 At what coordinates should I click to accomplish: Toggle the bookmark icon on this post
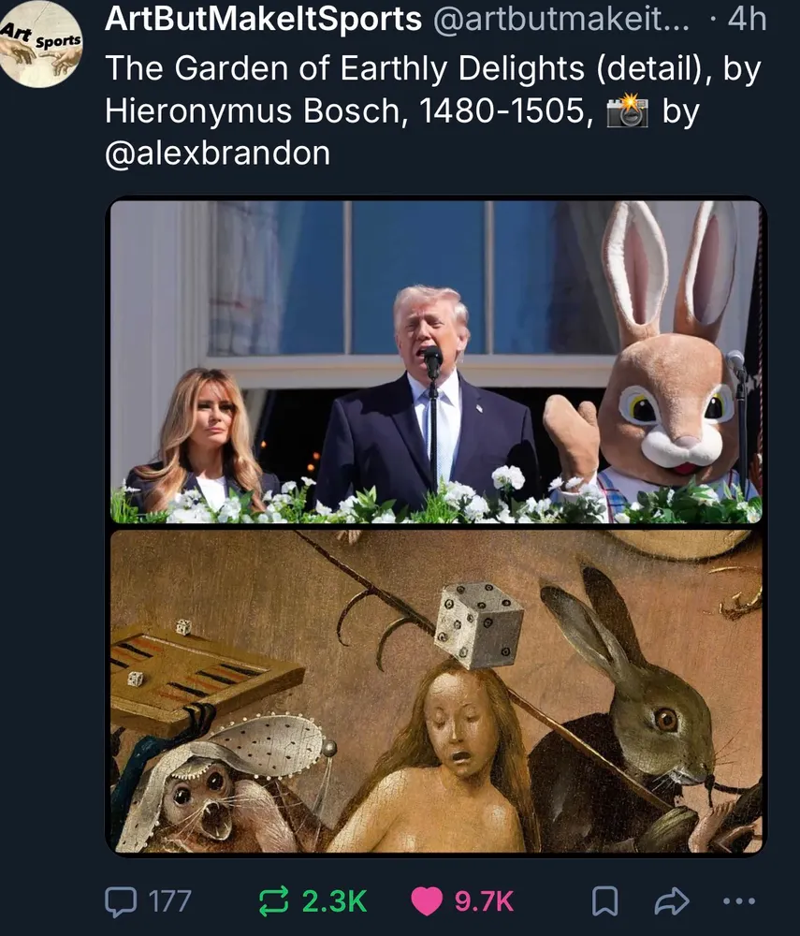point(604,900)
